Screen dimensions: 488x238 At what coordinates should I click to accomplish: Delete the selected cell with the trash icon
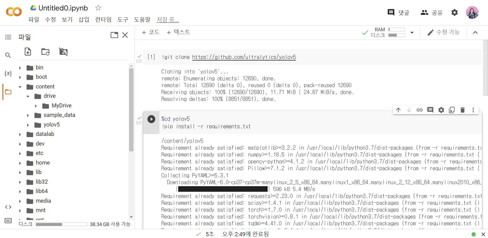(x=463, y=110)
